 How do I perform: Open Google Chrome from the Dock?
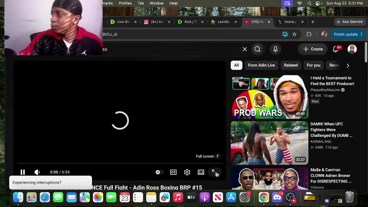[264, 197]
